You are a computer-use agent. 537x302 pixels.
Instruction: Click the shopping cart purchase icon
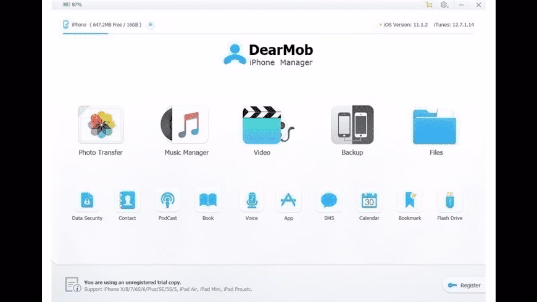point(429,5)
